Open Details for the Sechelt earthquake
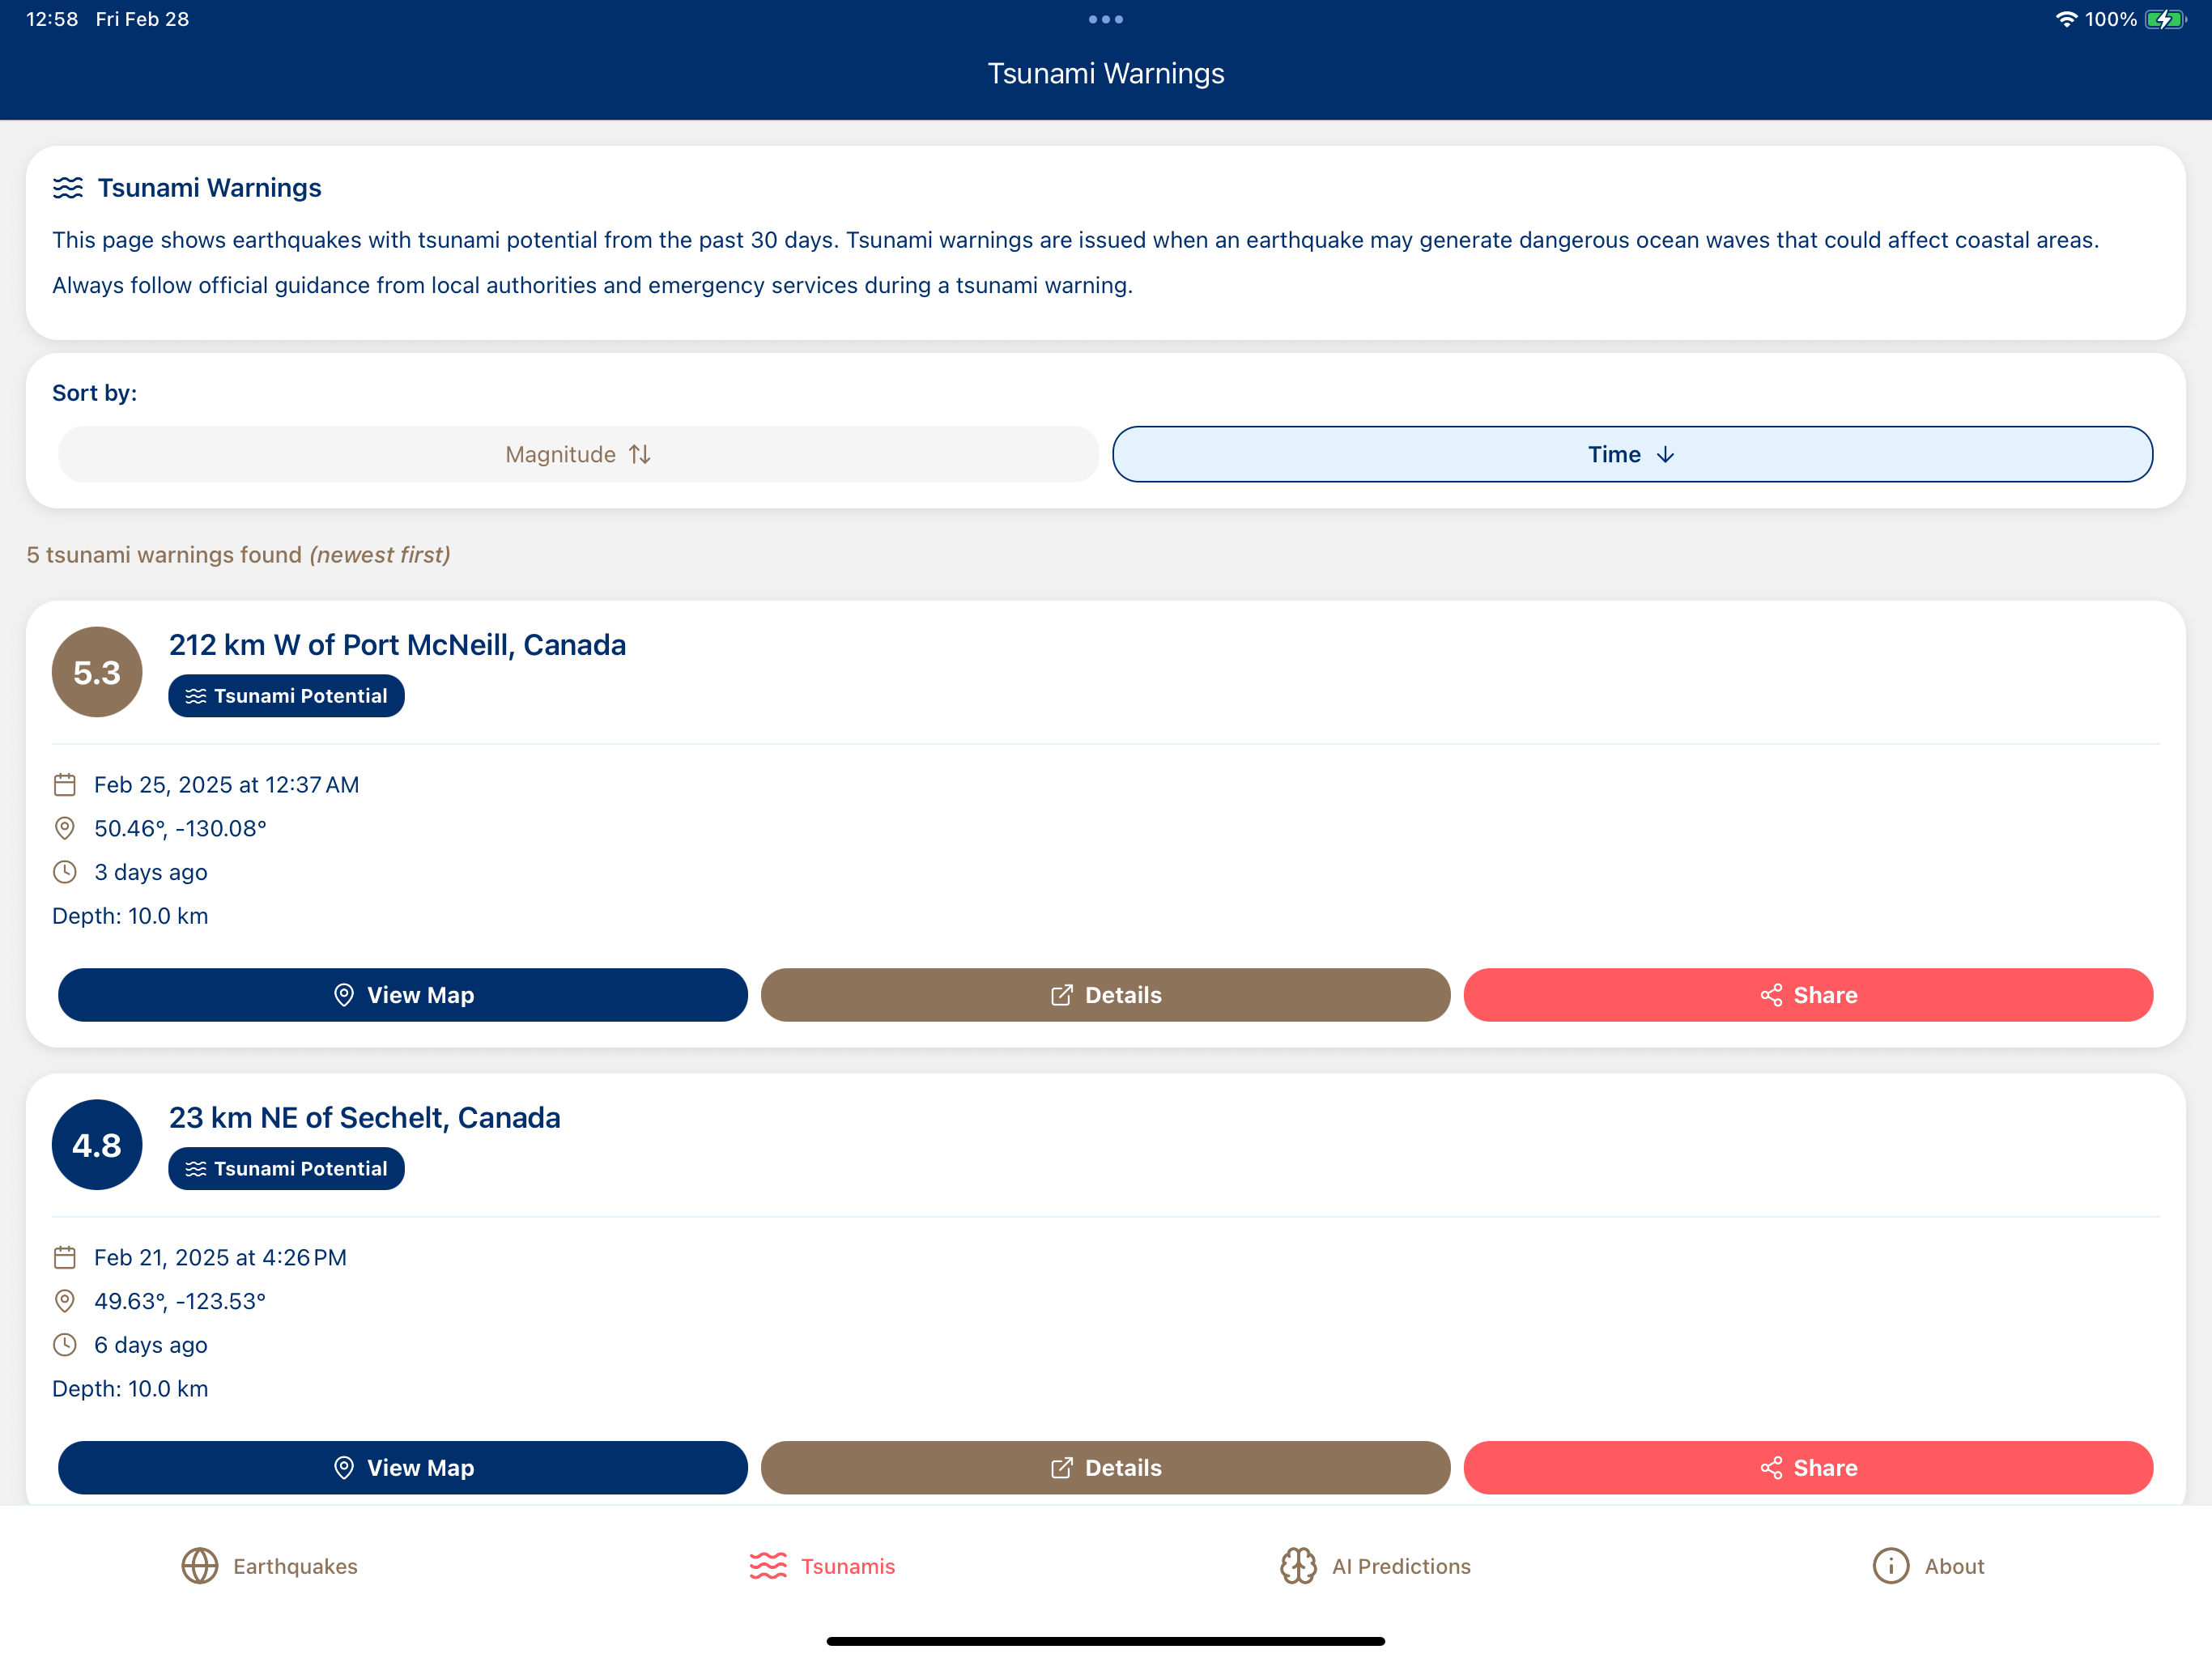The width and height of the screenshot is (2212, 1658). click(x=1106, y=1468)
